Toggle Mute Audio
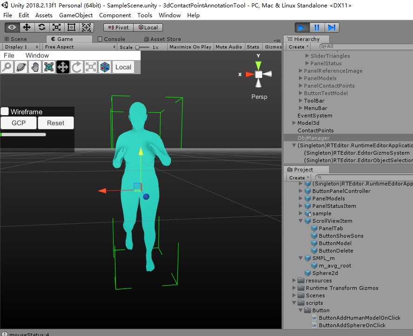 point(229,47)
